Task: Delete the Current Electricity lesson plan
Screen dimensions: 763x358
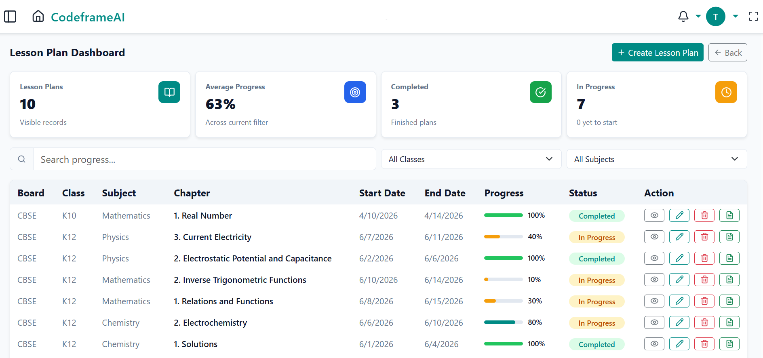Action: coord(704,237)
